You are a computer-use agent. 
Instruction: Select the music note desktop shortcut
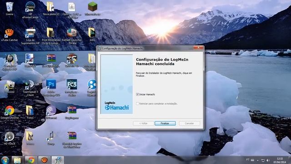pyautogui.click(x=51, y=138)
